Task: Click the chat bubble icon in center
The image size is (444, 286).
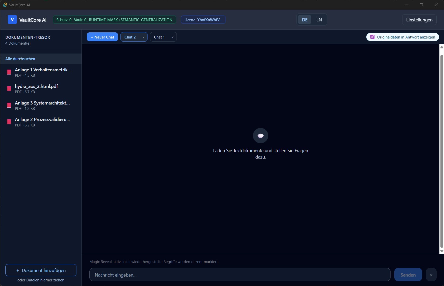Action: 261,136
